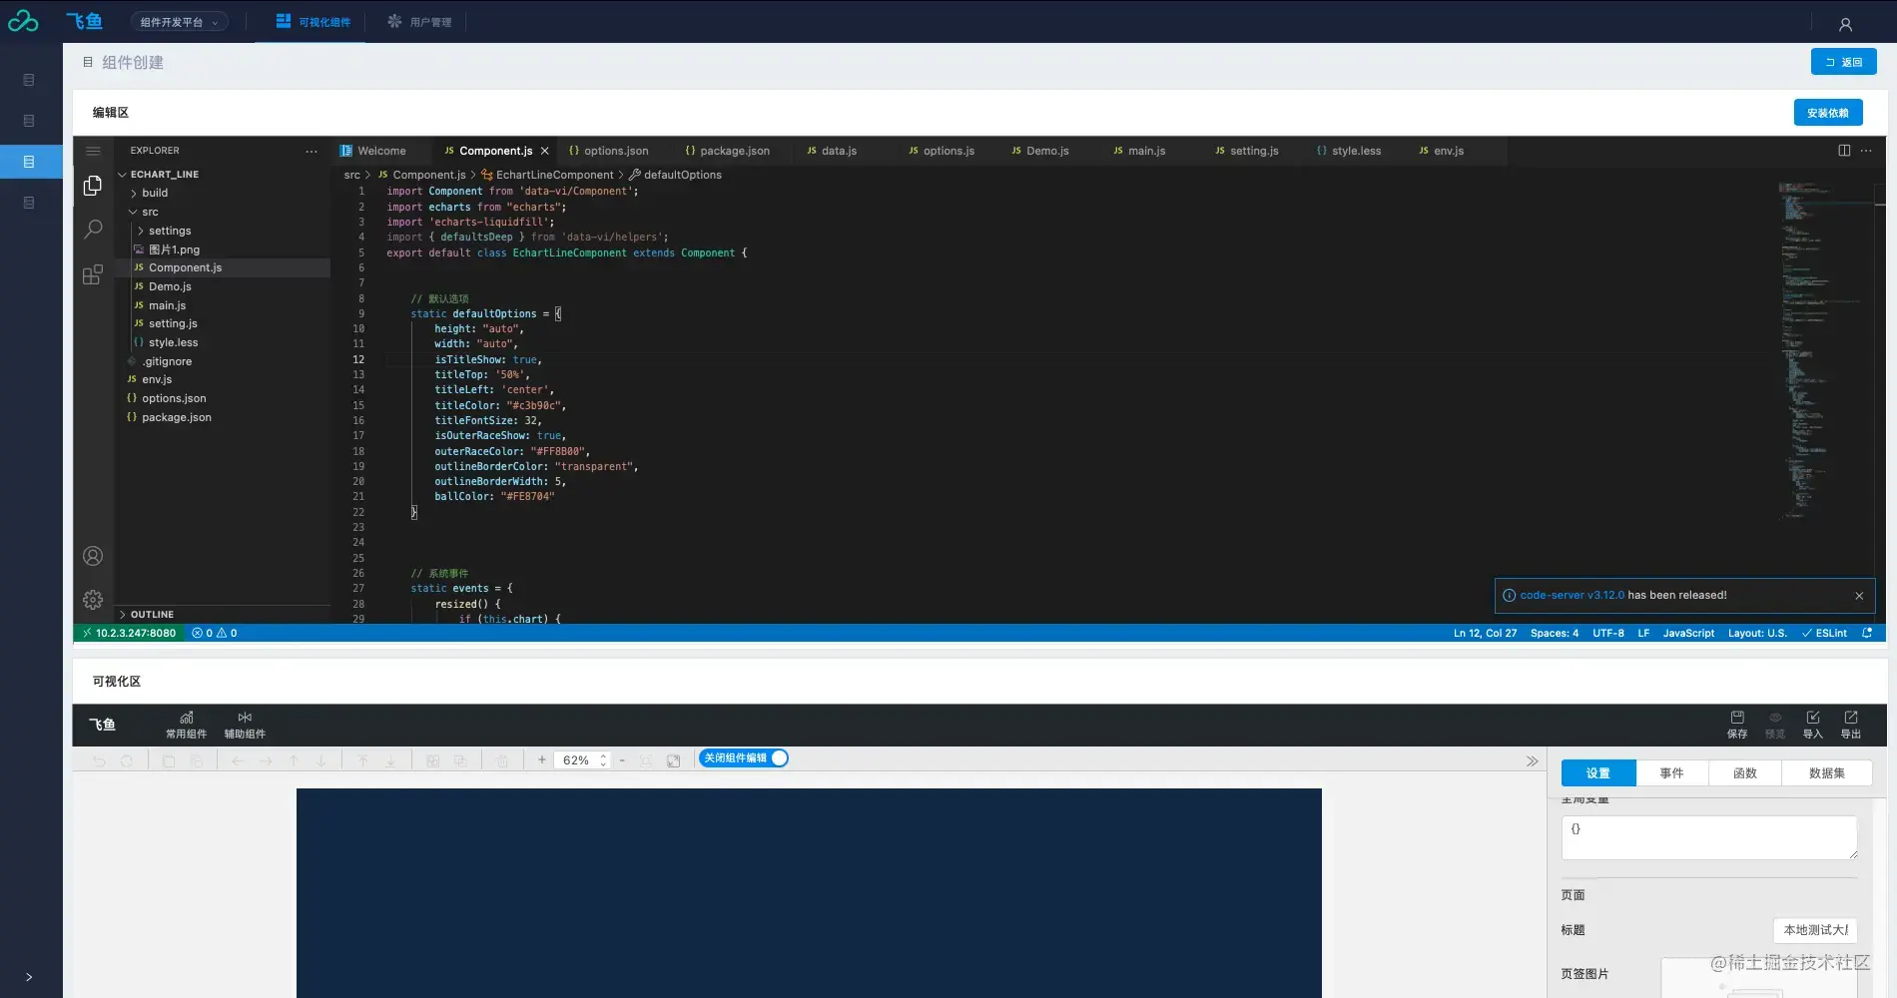
Task: Click the 导出 export icon
Action: click(1851, 725)
